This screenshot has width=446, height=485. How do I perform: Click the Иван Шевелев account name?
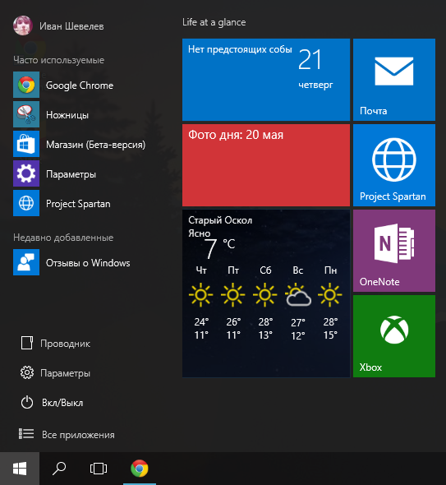coord(71,26)
